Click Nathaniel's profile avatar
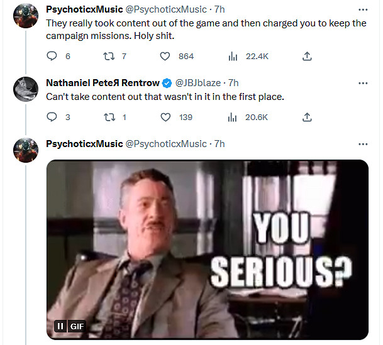This screenshot has width=383, height=345. point(27,89)
